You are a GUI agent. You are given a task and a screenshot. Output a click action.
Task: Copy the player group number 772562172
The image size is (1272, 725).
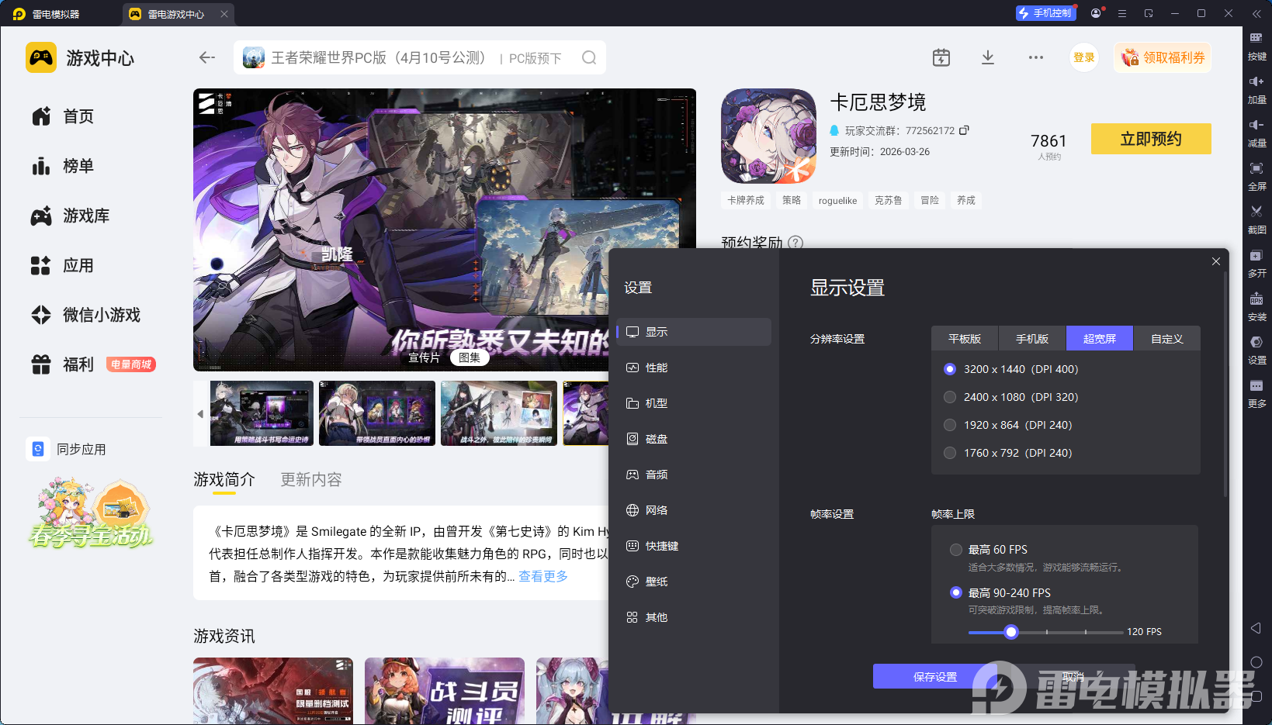[964, 130]
